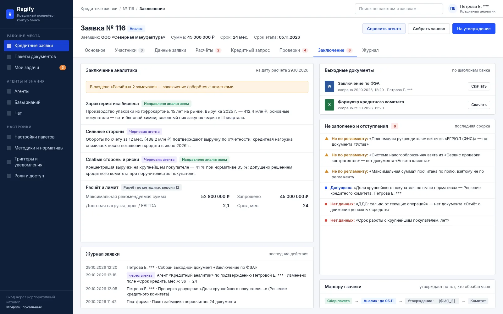Image resolution: width=503 pixels, height=314 pixels.
Task: Open the Данные заявки tab
Action: [170, 50]
